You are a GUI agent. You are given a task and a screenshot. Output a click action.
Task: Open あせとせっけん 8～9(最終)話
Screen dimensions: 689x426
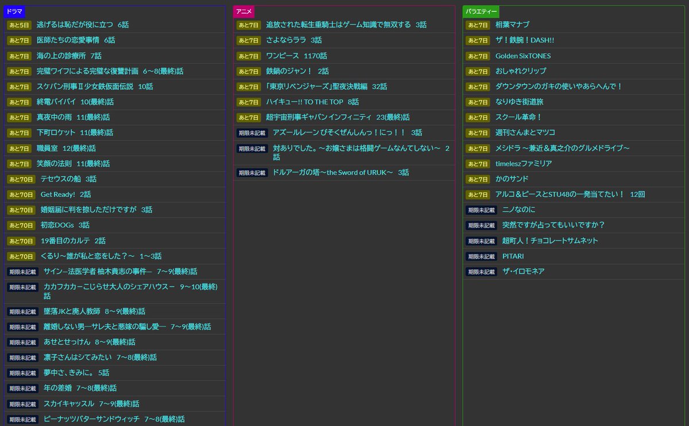tap(90, 342)
